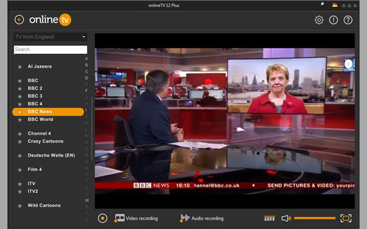Viewport: 367px width, 229px height.
Task: Open the EPG program guide icon
Action: (x=270, y=218)
